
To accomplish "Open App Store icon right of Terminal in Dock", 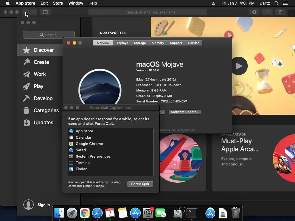I will (210, 213).
